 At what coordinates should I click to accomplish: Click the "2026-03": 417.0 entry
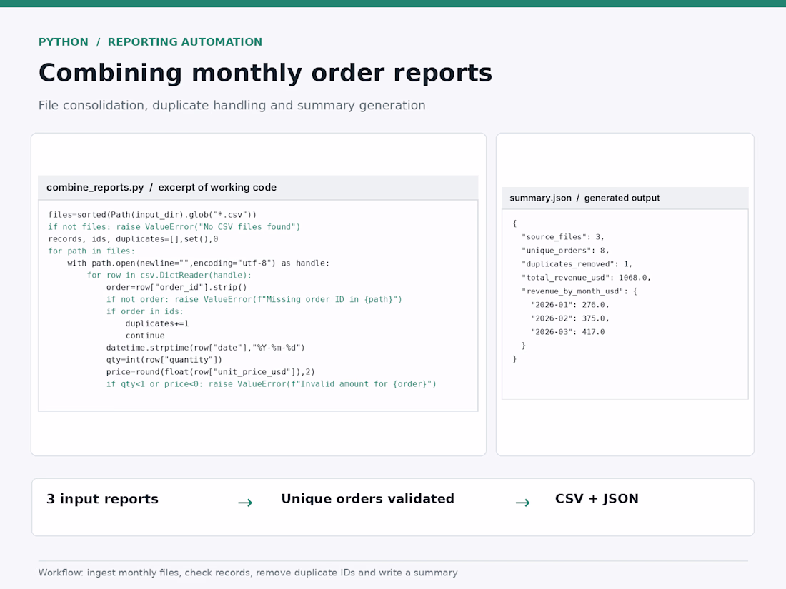pos(568,331)
